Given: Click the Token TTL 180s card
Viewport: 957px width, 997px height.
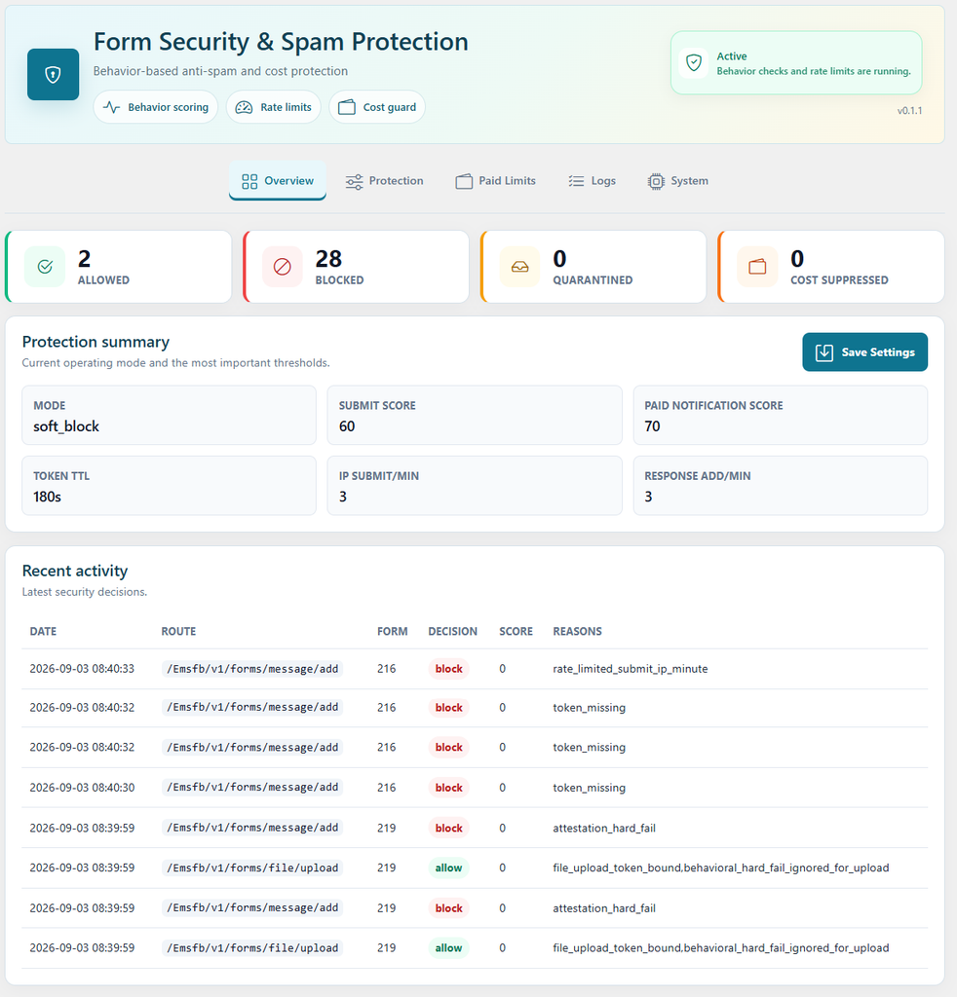Looking at the screenshot, I should click(x=169, y=485).
